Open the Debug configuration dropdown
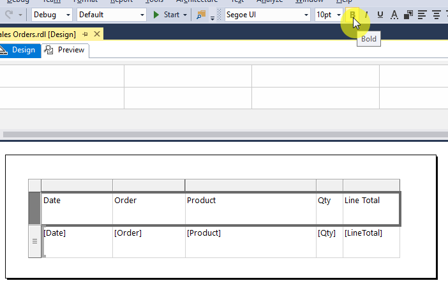 click(x=52, y=15)
